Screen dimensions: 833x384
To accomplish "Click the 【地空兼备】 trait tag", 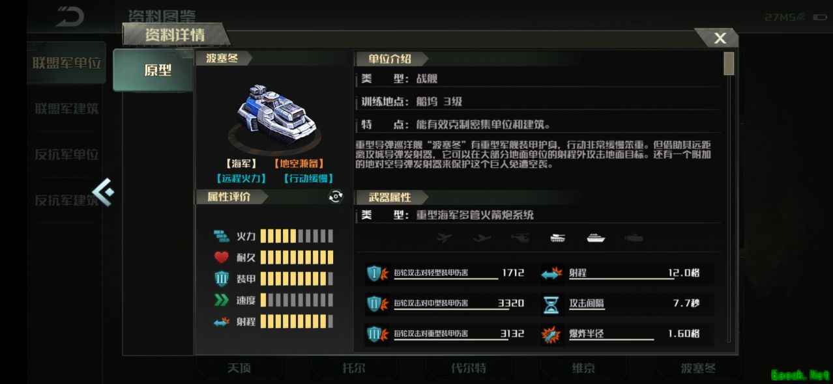I will pos(299,164).
